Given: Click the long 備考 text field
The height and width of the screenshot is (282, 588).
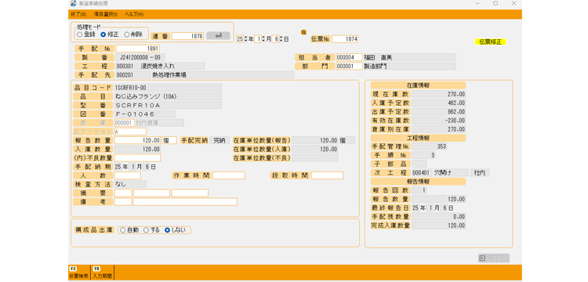Looking at the screenshot, I should (x=185, y=202).
